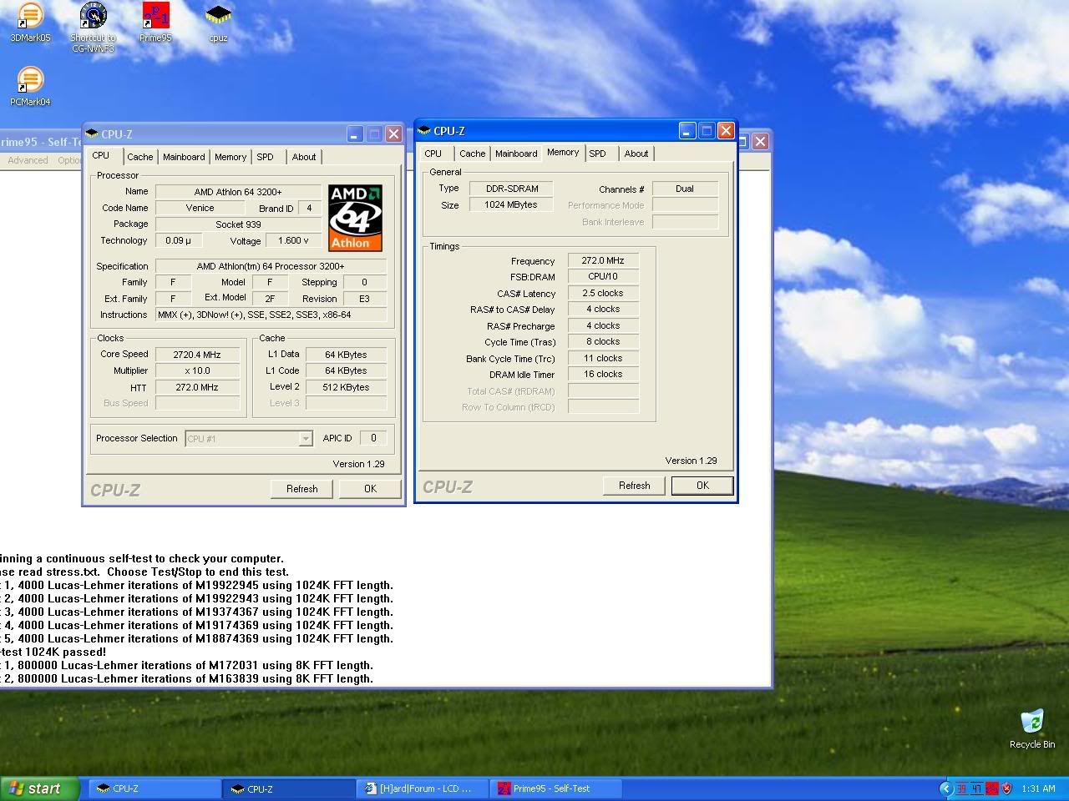Click the CAS# Latency value 2.5 clocks

(x=603, y=293)
